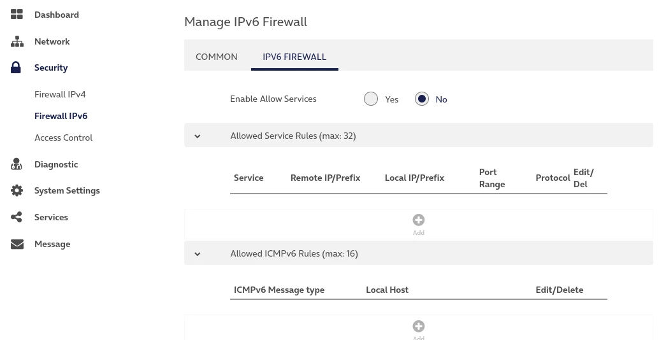Click the Message envelope icon
Viewport: 659px width, 340px height.
point(17,244)
